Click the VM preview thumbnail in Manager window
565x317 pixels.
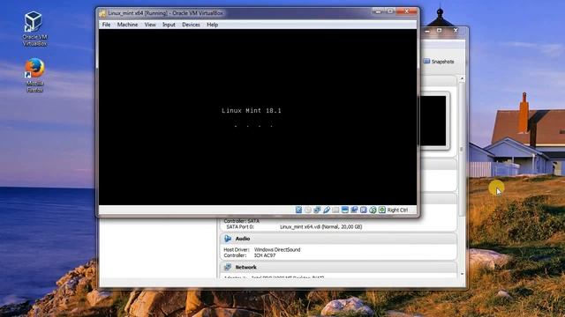(x=433, y=121)
